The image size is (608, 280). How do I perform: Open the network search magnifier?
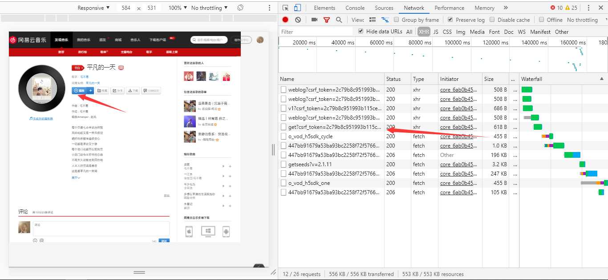pyautogui.click(x=339, y=20)
